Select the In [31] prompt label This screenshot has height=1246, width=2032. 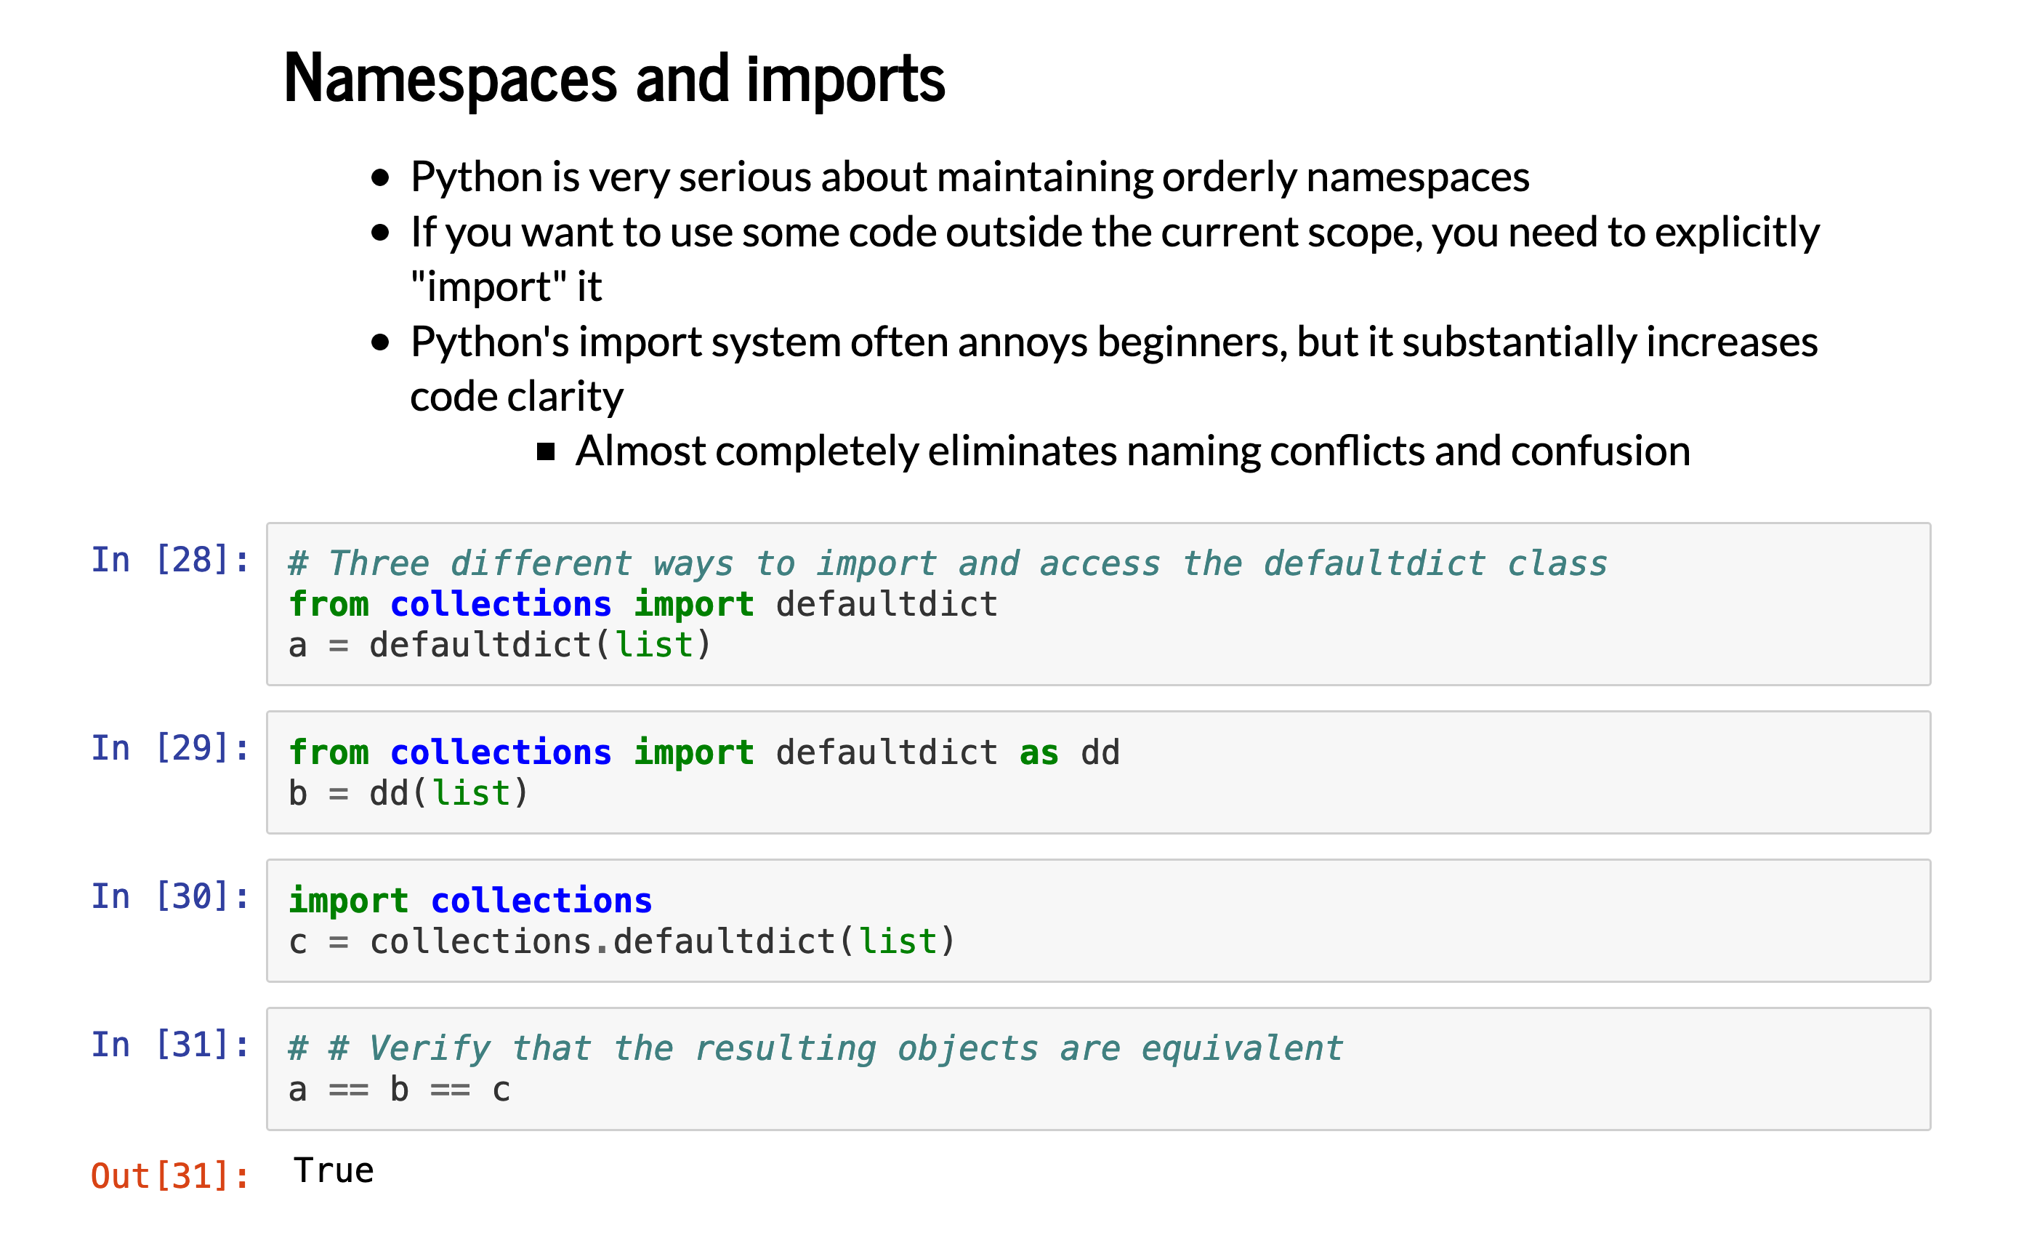tap(170, 1045)
